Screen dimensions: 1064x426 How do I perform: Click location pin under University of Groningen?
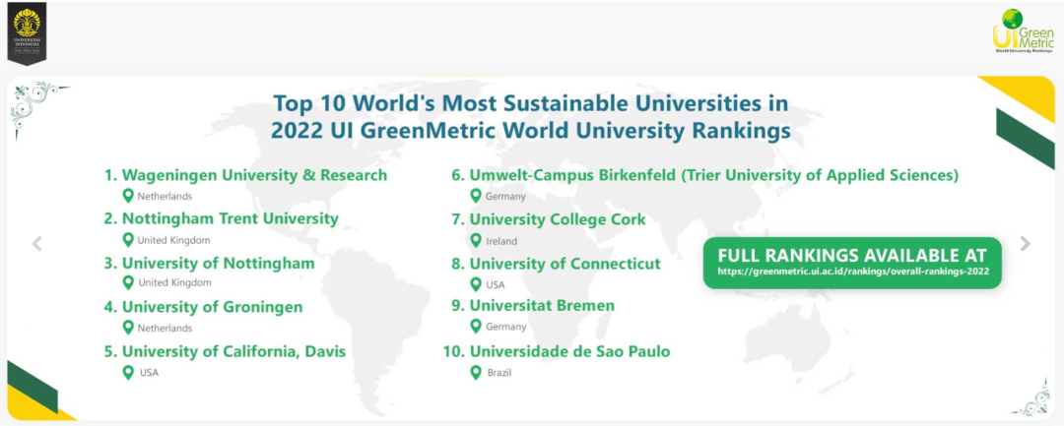(x=127, y=328)
